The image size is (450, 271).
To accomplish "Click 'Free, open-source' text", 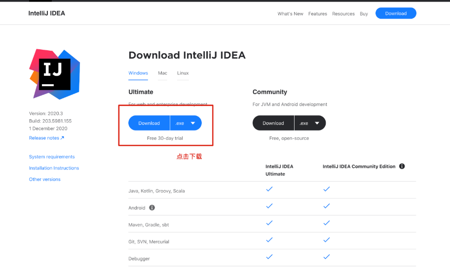I will coord(289,138).
